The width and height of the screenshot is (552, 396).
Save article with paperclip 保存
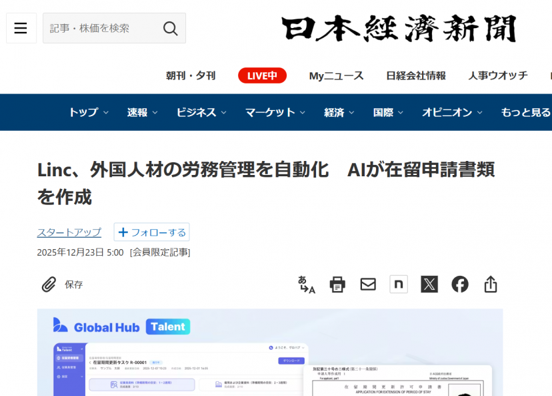point(61,284)
